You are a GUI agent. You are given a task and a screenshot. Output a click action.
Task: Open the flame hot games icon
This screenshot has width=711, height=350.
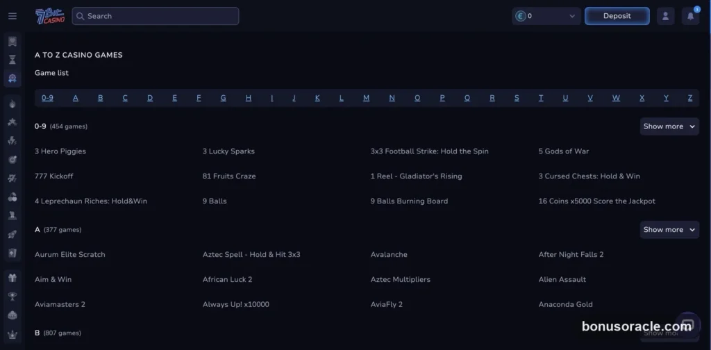coord(12,104)
